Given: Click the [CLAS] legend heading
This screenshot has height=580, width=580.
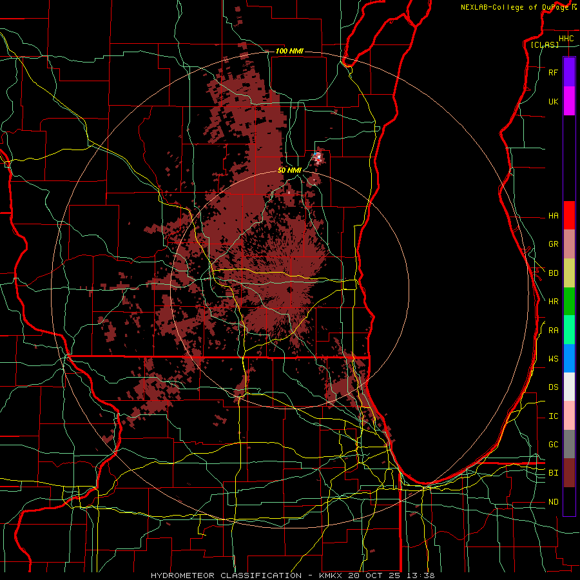Looking at the screenshot, I should coord(545,44).
